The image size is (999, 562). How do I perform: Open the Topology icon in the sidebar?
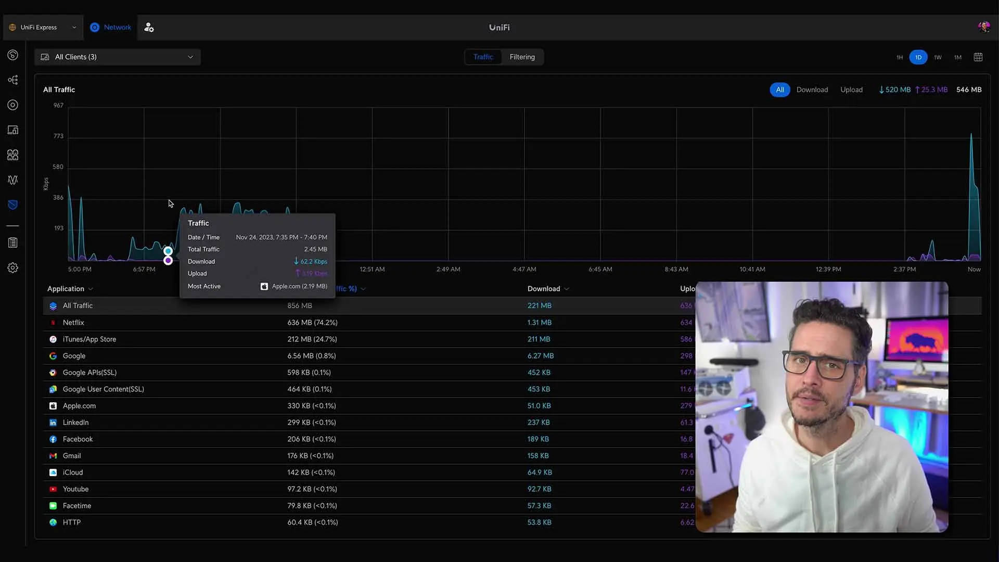click(x=13, y=80)
